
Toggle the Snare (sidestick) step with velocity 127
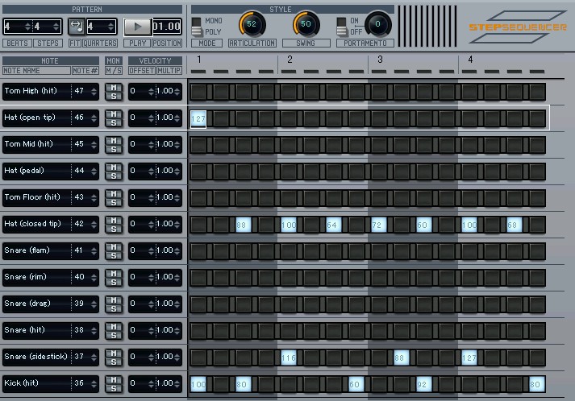469,358
